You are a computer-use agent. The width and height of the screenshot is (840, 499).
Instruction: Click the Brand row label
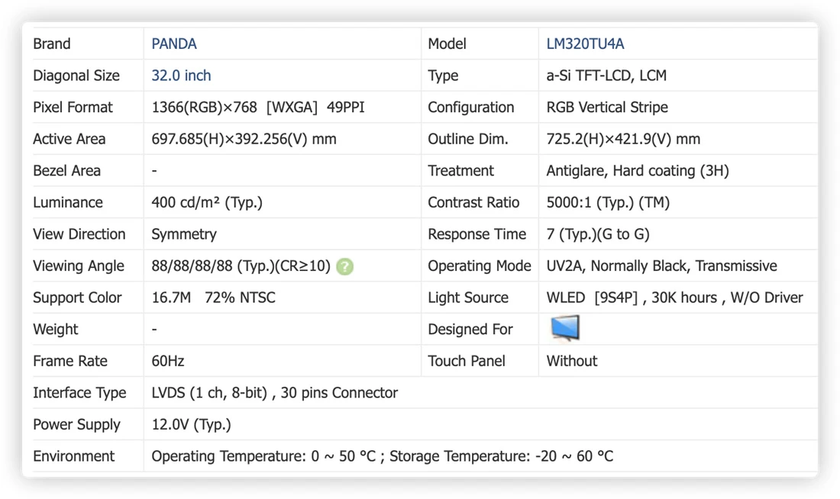51,44
